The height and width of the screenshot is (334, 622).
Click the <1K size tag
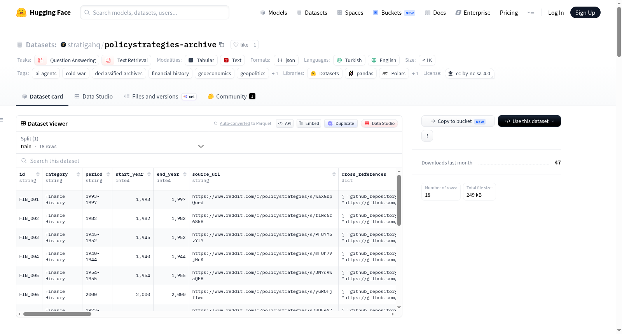[x=427, y=60]
